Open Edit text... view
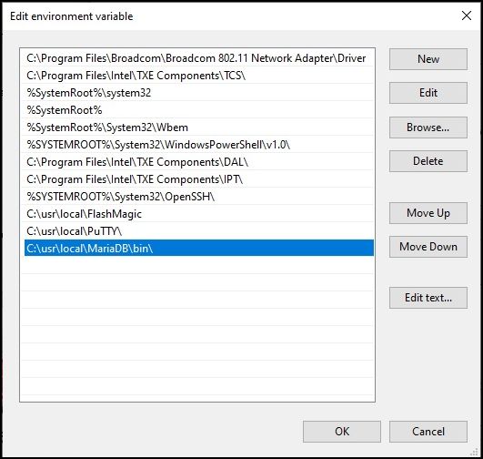The height and width of the screenshot is (459, 483). click(x=428, y=298)
